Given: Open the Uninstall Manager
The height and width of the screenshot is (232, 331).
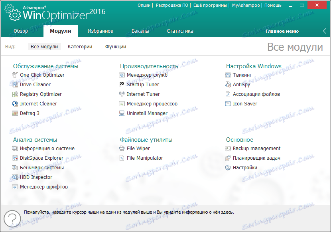Looking at the screenshot, I should (147, 113).
